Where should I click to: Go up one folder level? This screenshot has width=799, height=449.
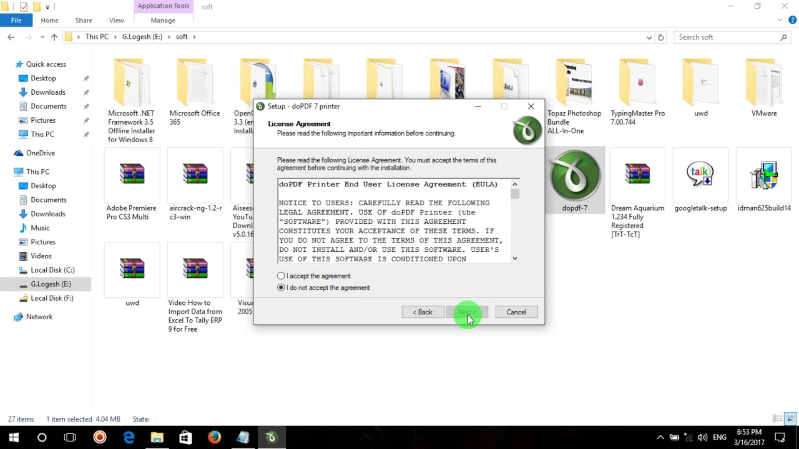[x=54, y=37]
